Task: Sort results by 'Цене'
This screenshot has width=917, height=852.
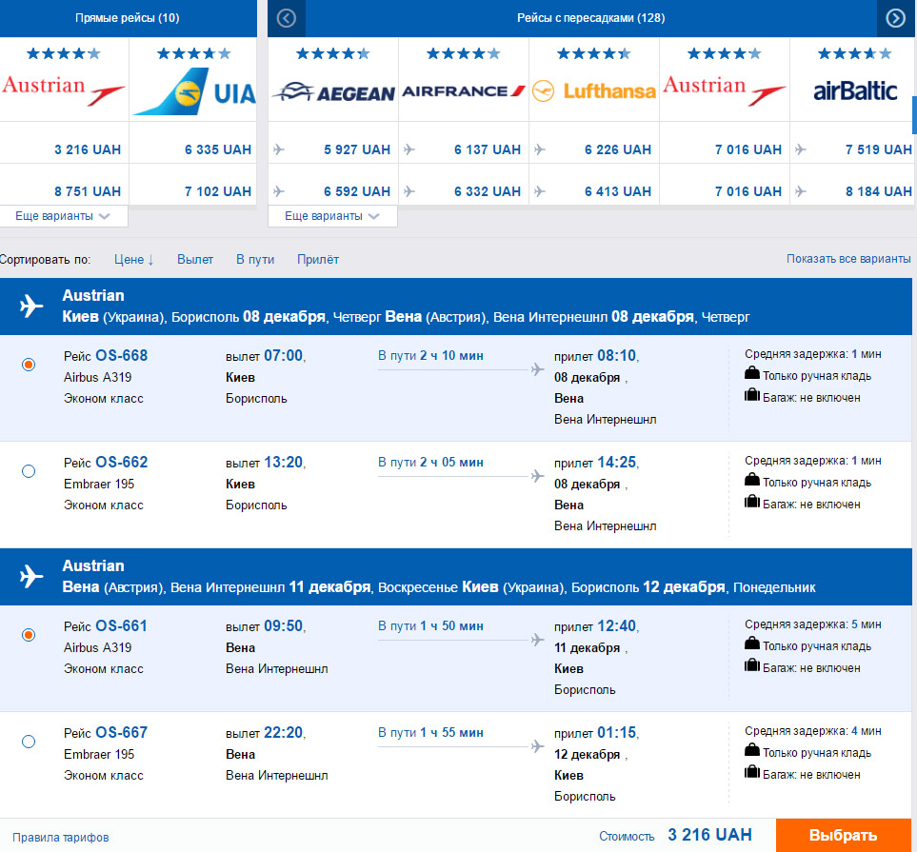Action: (134, 260)
